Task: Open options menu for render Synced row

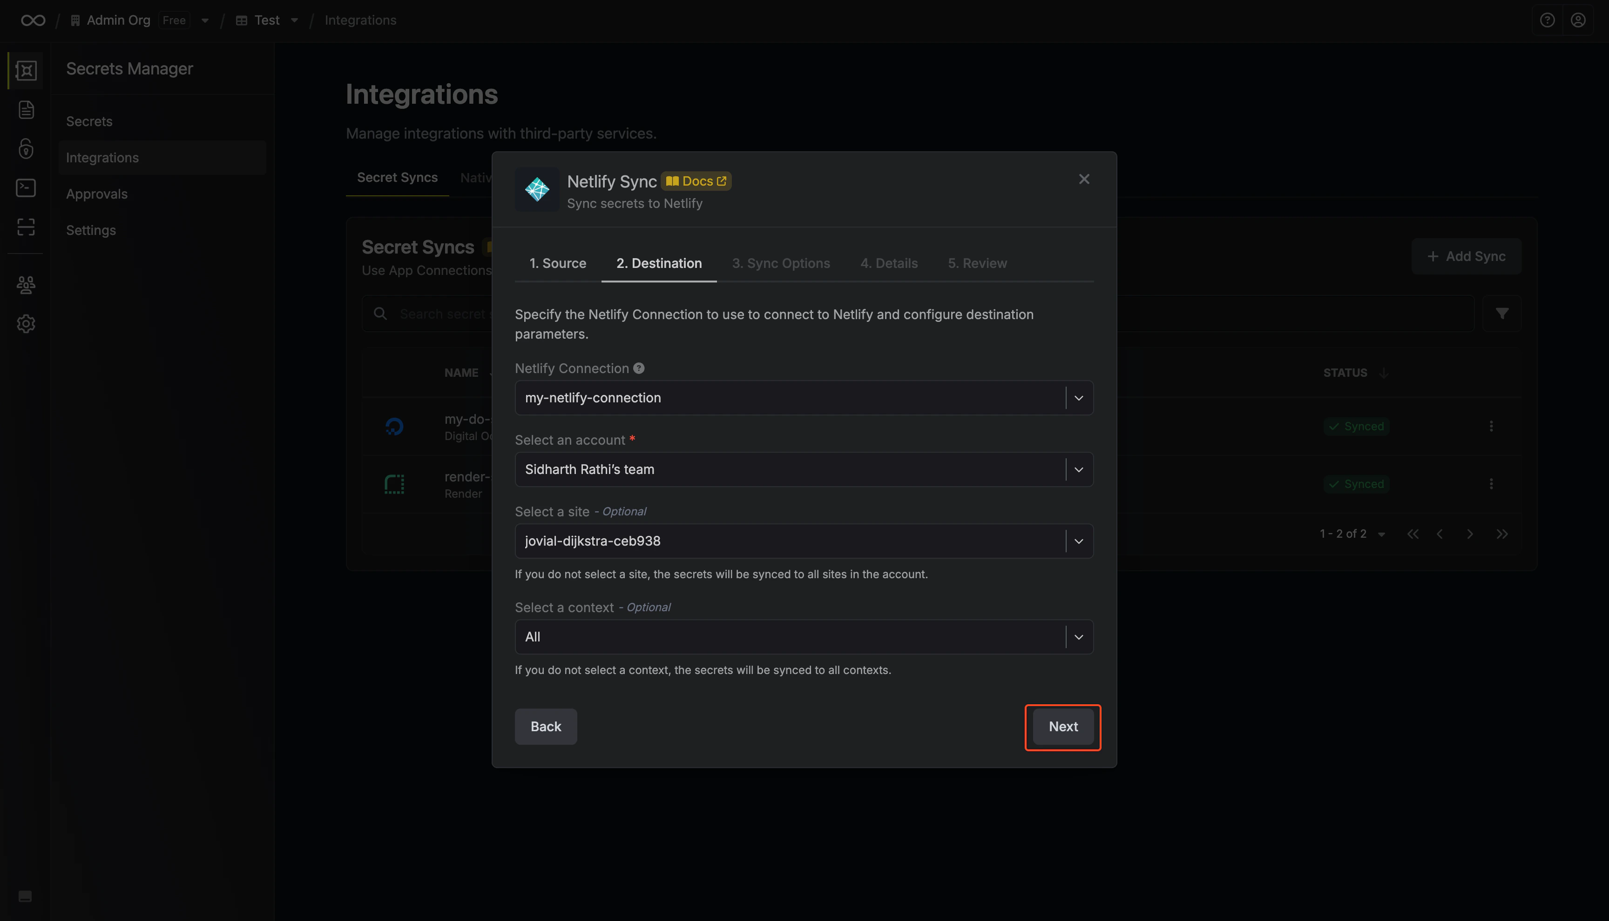Action: [x=1491, y=483]
